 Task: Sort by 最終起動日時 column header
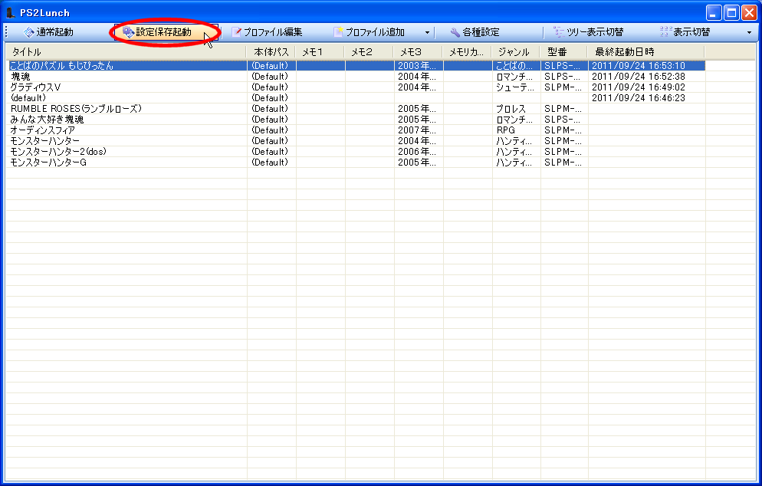click(645, 52)
